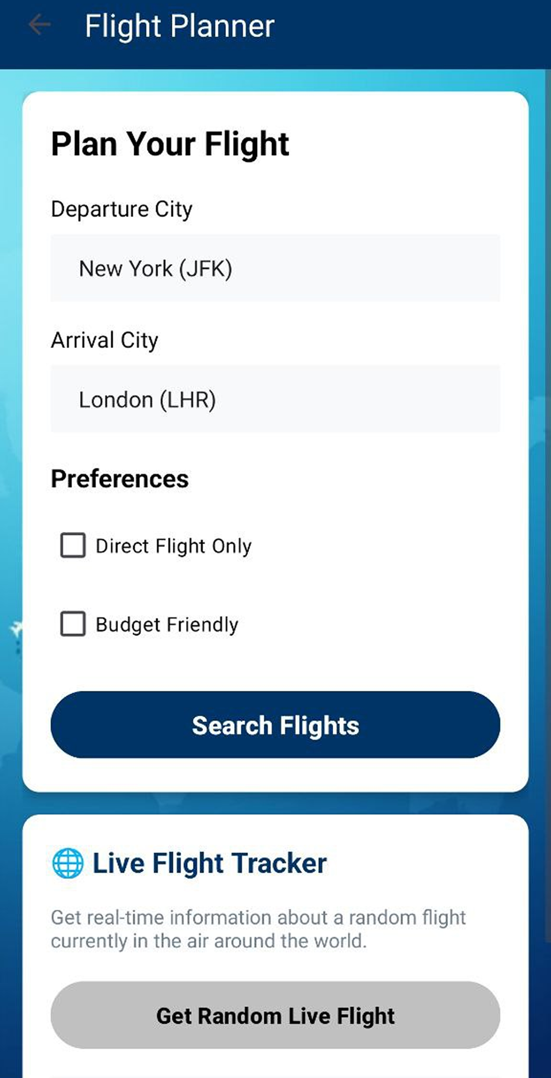Focus the Departure City field with New York (JFK)
This screenshot has width=551, height=1078.
click(x=275, y=268)
